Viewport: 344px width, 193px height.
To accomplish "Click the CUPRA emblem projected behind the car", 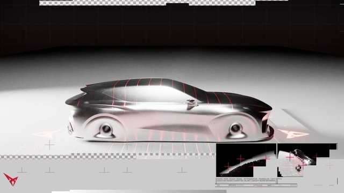I will 47,134.
